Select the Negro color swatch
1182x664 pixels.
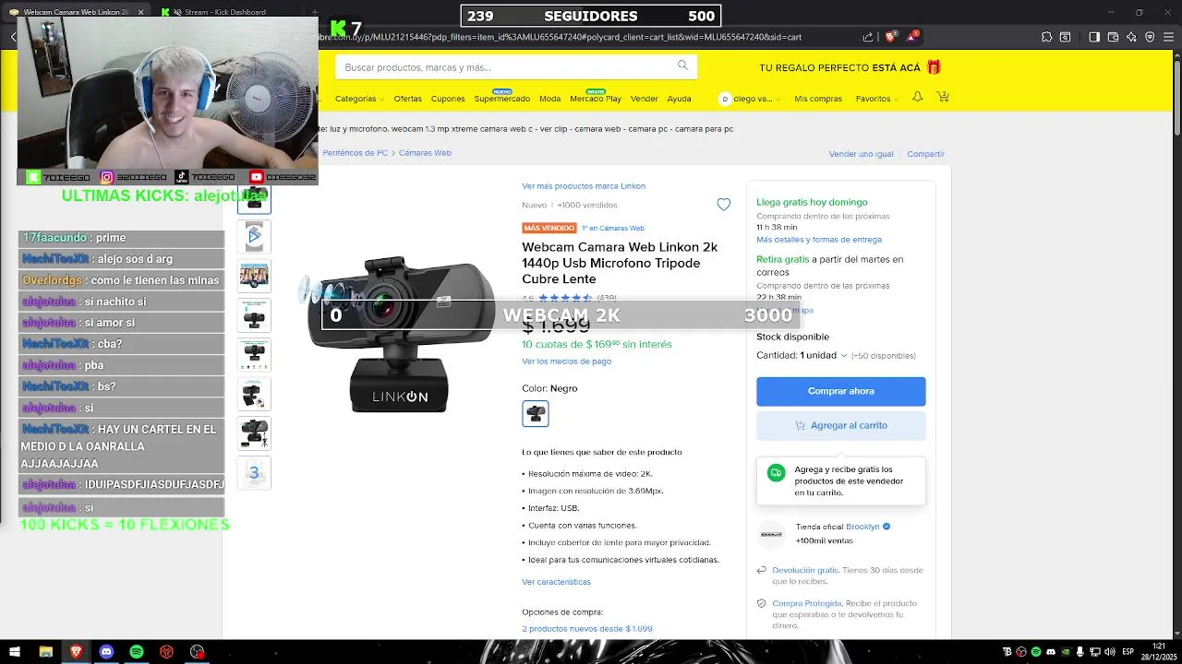(x=535, y=413)
